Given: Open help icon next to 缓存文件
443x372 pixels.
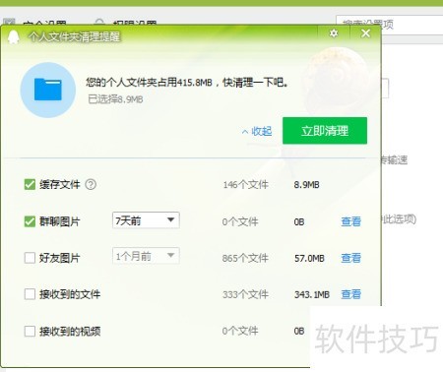Looking at the screenshot, I should click(91, 184).
